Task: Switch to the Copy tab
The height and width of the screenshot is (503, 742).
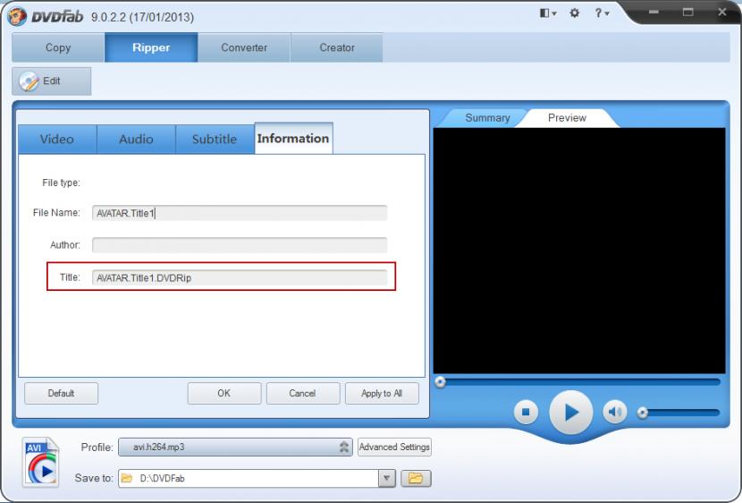Action: (x=58, y=47)
